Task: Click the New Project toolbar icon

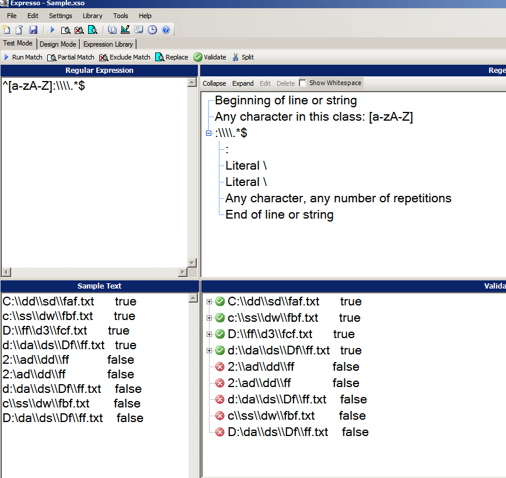Action: coord(6,30)
